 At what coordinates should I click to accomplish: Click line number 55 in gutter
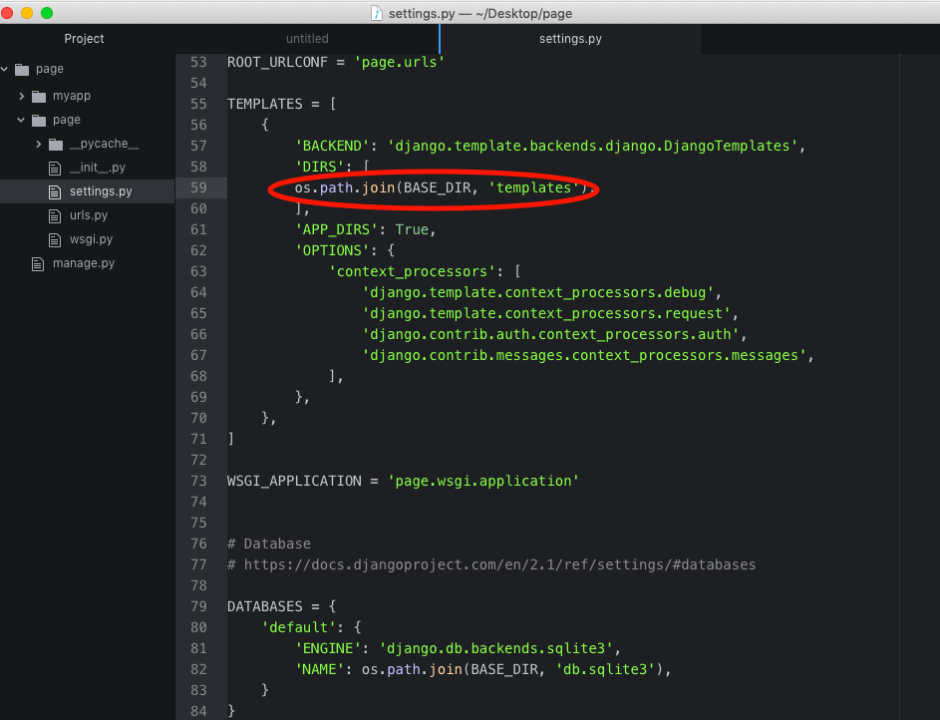tap(198, 104)
